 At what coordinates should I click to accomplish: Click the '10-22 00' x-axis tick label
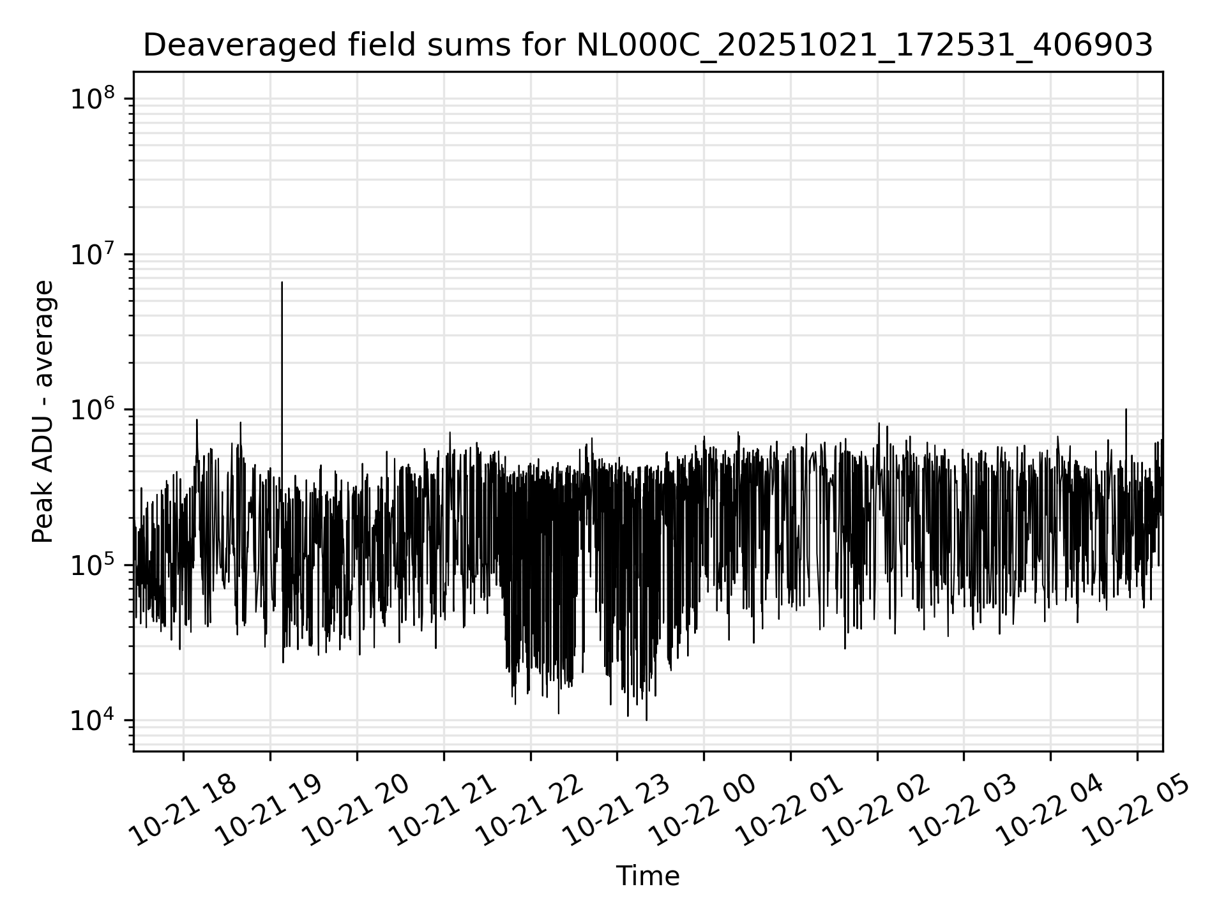coord(702,811)
